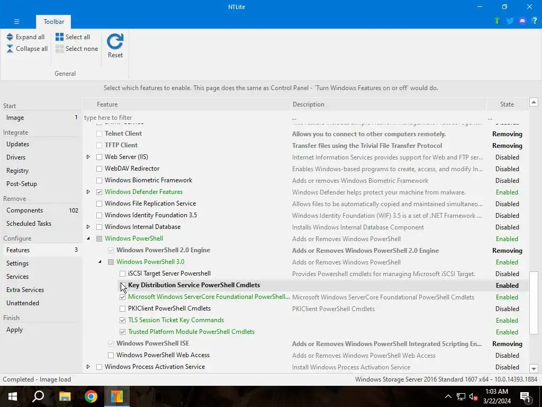Expand the Windows Internal Database node

point(88,227)
